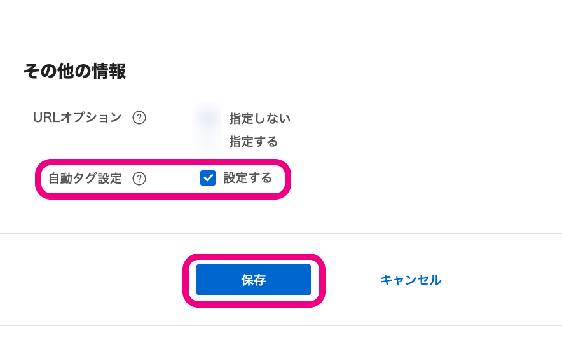This screenshot has height=340, width=562.
Task: Pick URL option 指定しない to skip
Action: pos(207,118)
